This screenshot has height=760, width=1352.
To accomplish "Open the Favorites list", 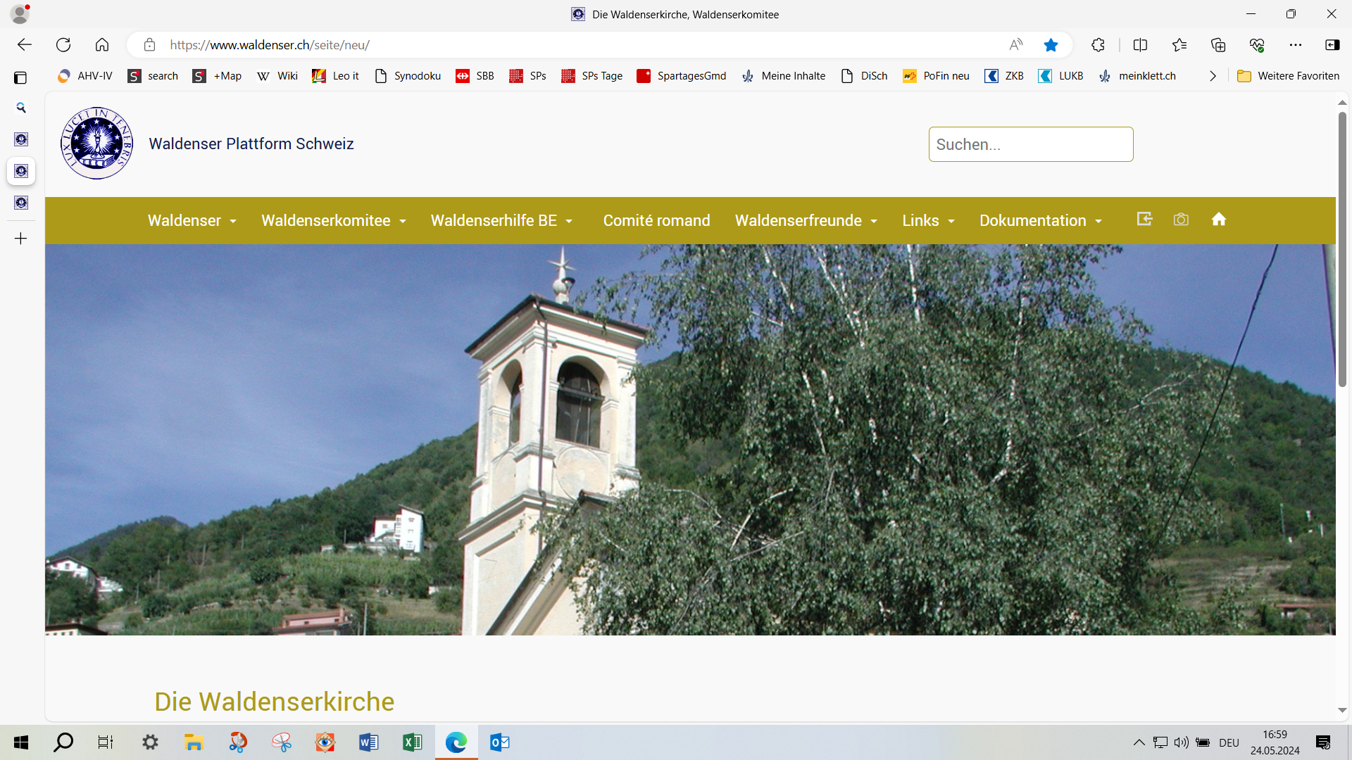I will [x=1179, y=45].
